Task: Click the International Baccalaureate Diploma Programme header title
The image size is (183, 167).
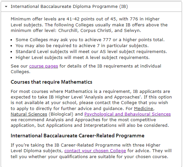Action: 69,7
